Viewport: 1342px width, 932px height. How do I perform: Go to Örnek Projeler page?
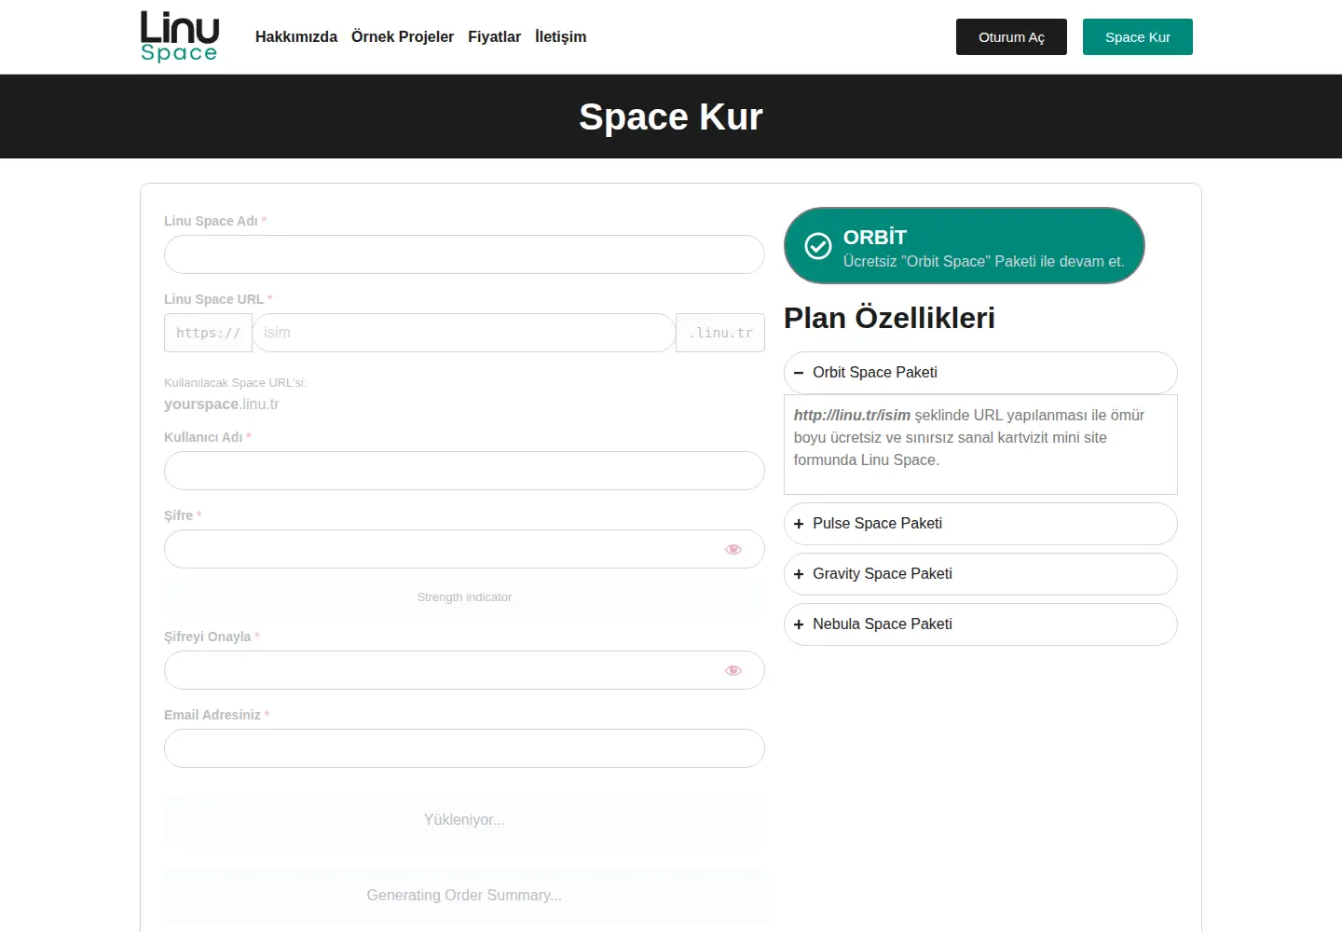(403, 37)
